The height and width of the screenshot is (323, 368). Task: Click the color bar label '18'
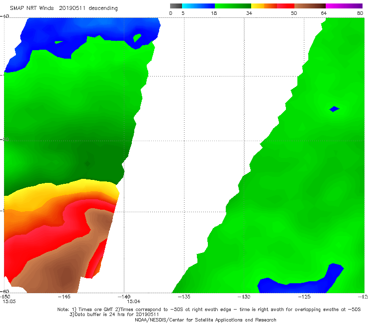pos(214,13)
